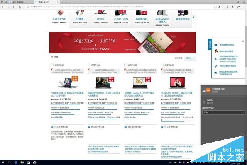Expand the tab preview chevron
The height and width of the screenshot is (165, 247).
coord(66,2)
